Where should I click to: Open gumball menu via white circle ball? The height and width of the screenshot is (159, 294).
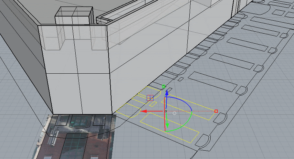174,113
